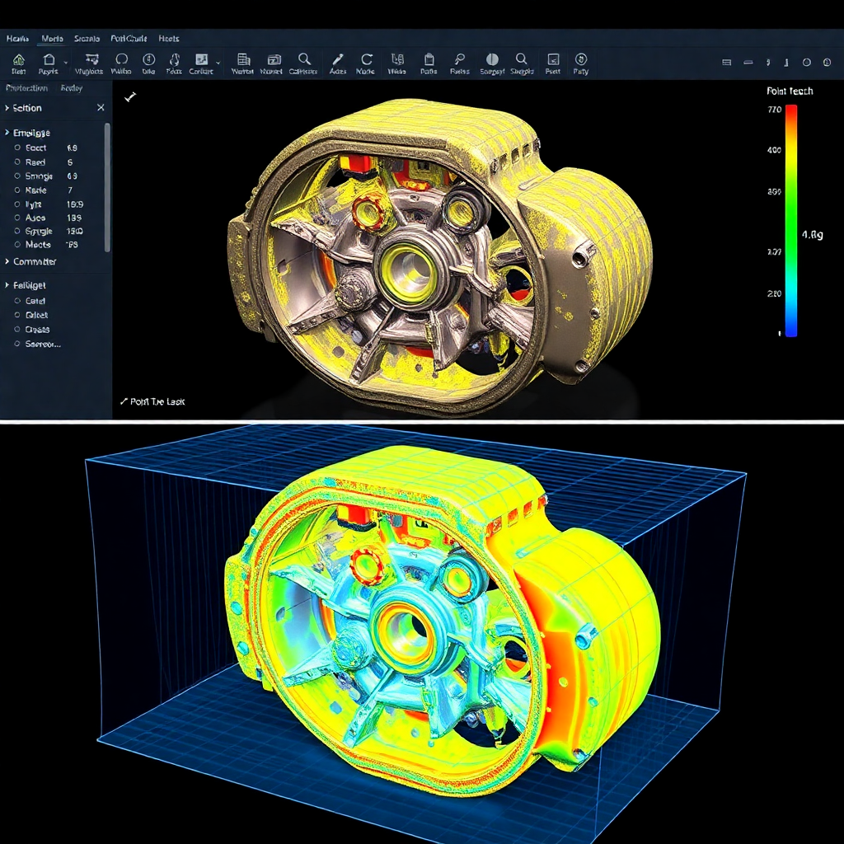Open the Paty clock icon on the toolbar
844x844 pixels.
pos(581,59)
